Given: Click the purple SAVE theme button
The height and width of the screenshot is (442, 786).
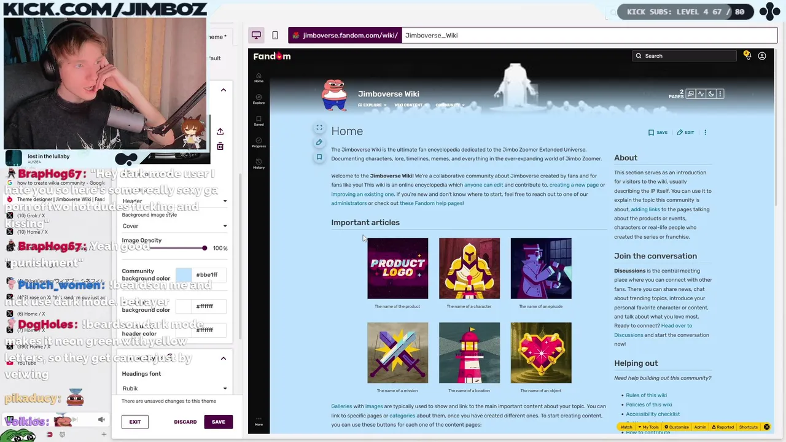Looking at the screenshot, I should (x=219, y=422).
